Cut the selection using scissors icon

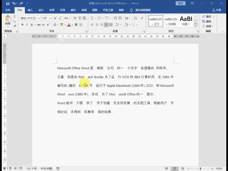coord(15,17)
